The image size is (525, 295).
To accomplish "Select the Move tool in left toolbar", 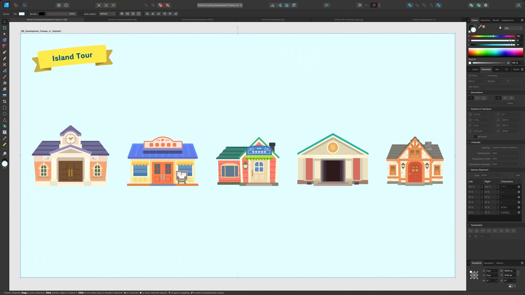I will point(4,22).
